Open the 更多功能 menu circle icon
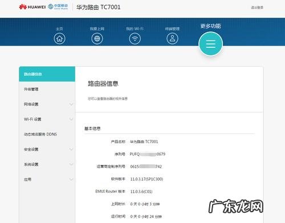 click(x=211, y=44)
